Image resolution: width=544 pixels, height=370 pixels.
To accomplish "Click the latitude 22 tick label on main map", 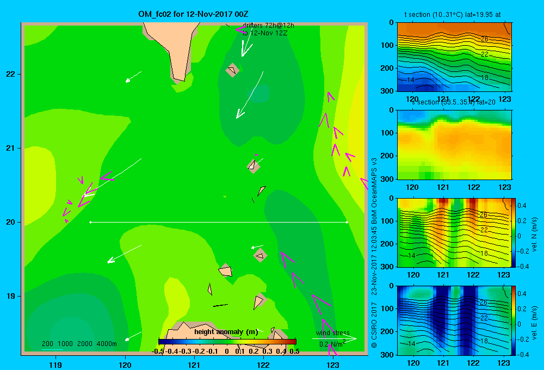I will [x=11, y=75].
